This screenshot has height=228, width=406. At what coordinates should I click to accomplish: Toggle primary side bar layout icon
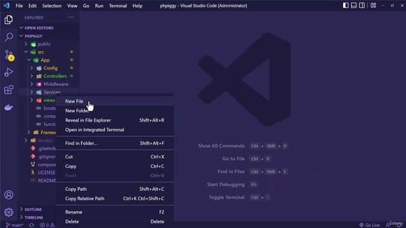click(346, 6)
